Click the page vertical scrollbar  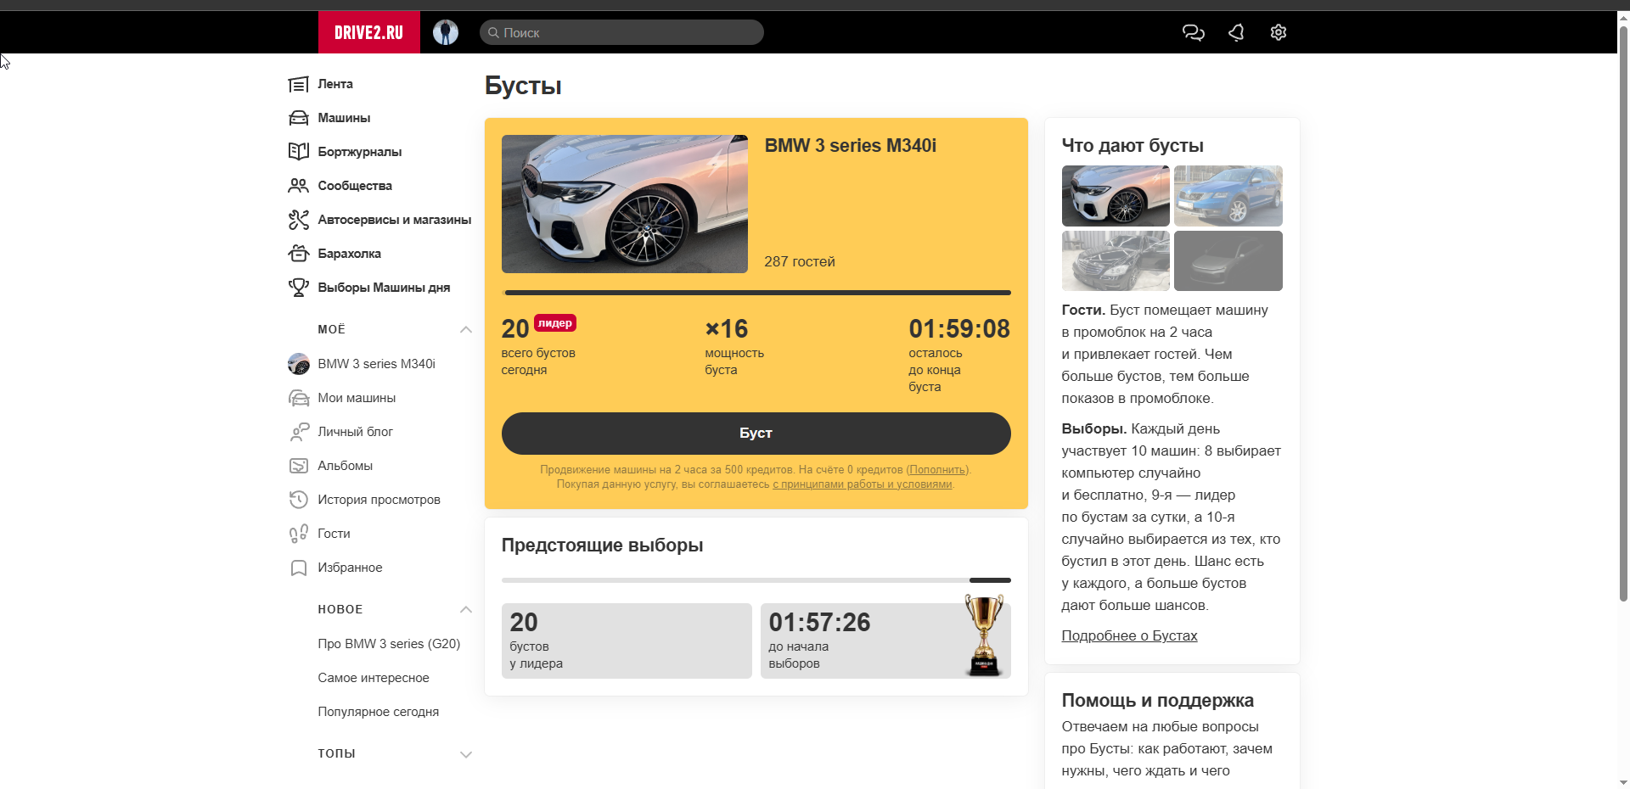click(x=1623, y=314)
